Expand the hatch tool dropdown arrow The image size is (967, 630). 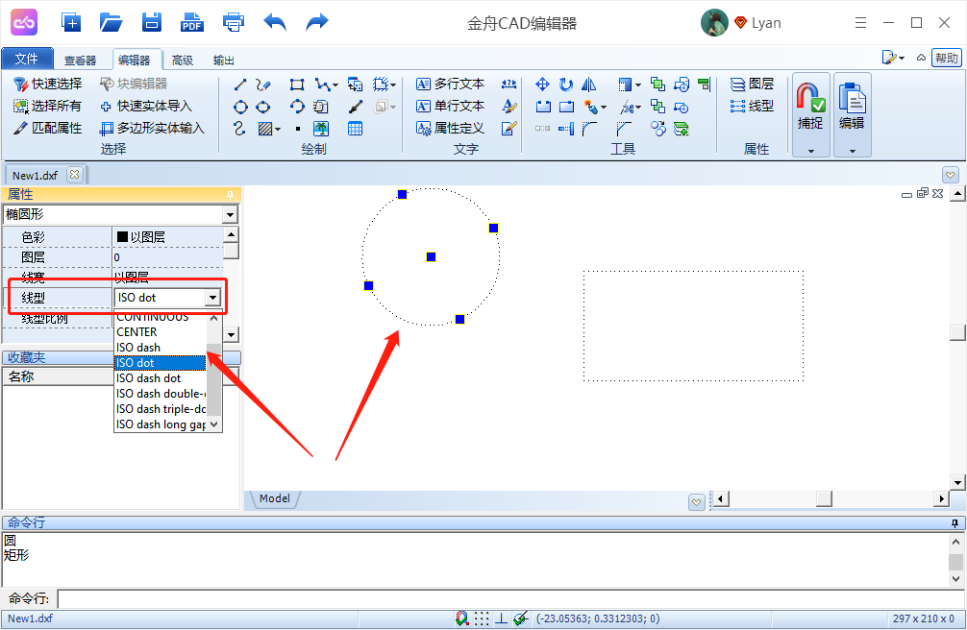278,129
